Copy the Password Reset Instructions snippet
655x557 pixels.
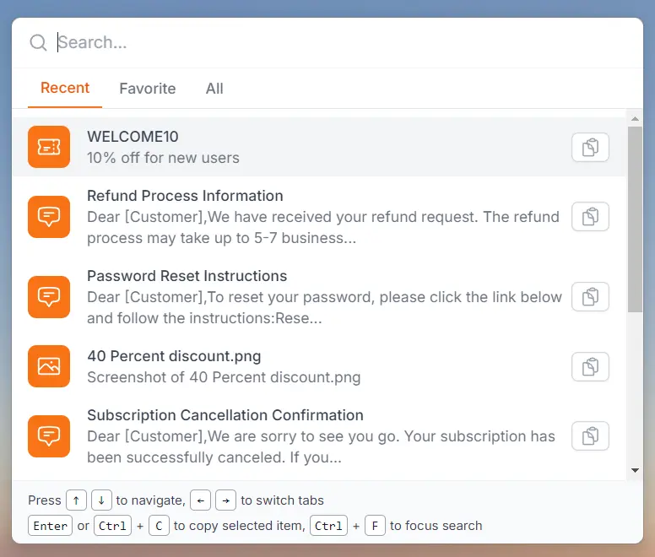(x=590, y=297)
